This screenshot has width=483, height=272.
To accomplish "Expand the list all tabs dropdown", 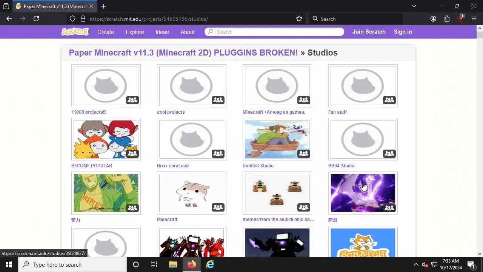I will click(x=414, y=6).
